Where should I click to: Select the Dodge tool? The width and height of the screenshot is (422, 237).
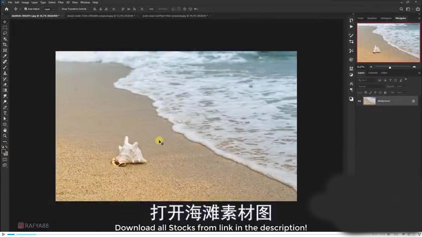(x=5, y=102)
